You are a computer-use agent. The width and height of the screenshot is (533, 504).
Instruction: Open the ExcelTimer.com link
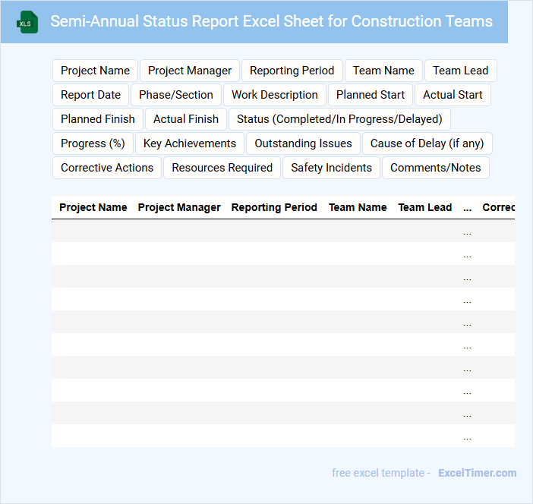(477, 473)
